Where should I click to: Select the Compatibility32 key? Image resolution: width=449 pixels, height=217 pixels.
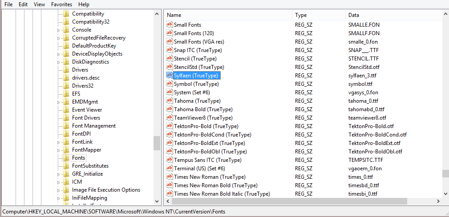click(x=91, y=22)
